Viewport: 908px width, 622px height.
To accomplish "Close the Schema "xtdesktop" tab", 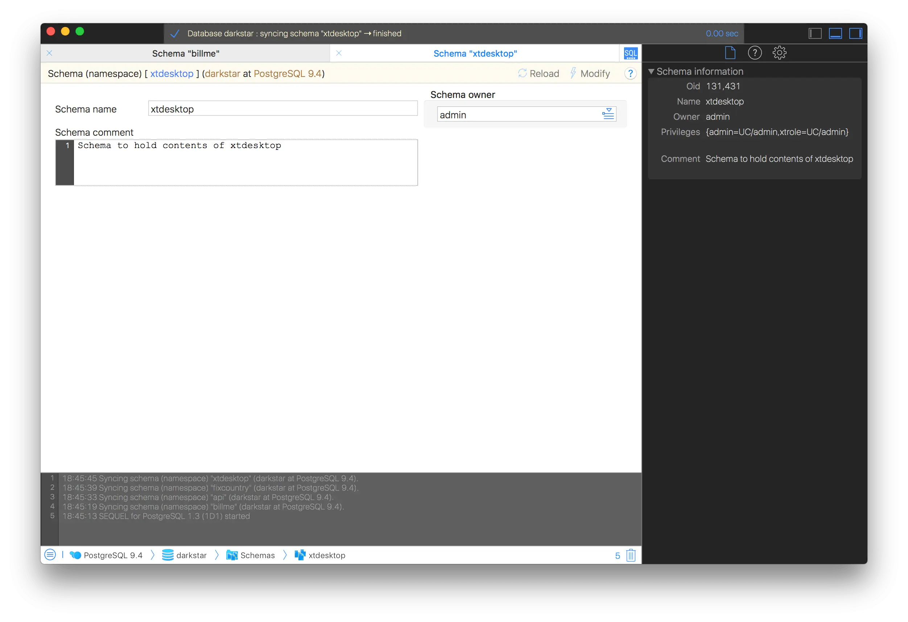I will click(x=339, y=53).
